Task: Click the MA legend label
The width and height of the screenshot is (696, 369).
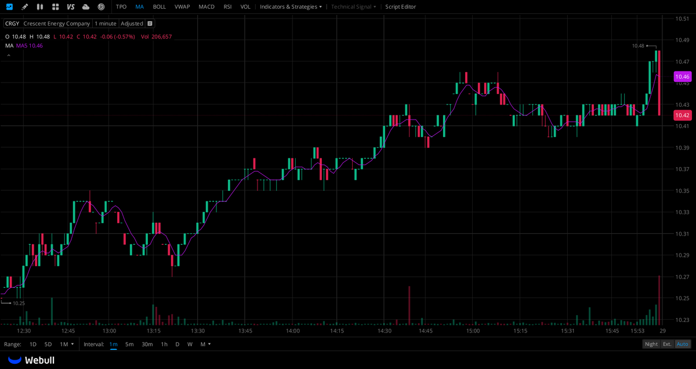Action: pos(9,45)
